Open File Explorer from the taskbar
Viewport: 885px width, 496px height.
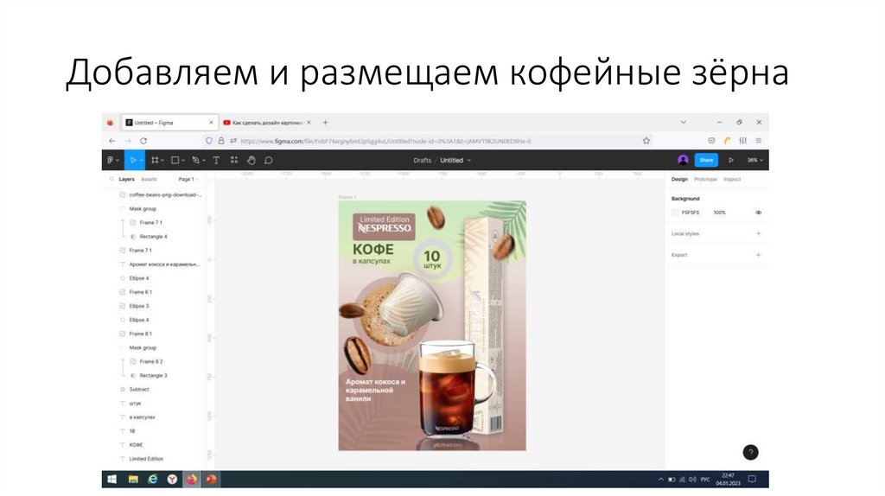pyautogui.click(x=132, y=479)
